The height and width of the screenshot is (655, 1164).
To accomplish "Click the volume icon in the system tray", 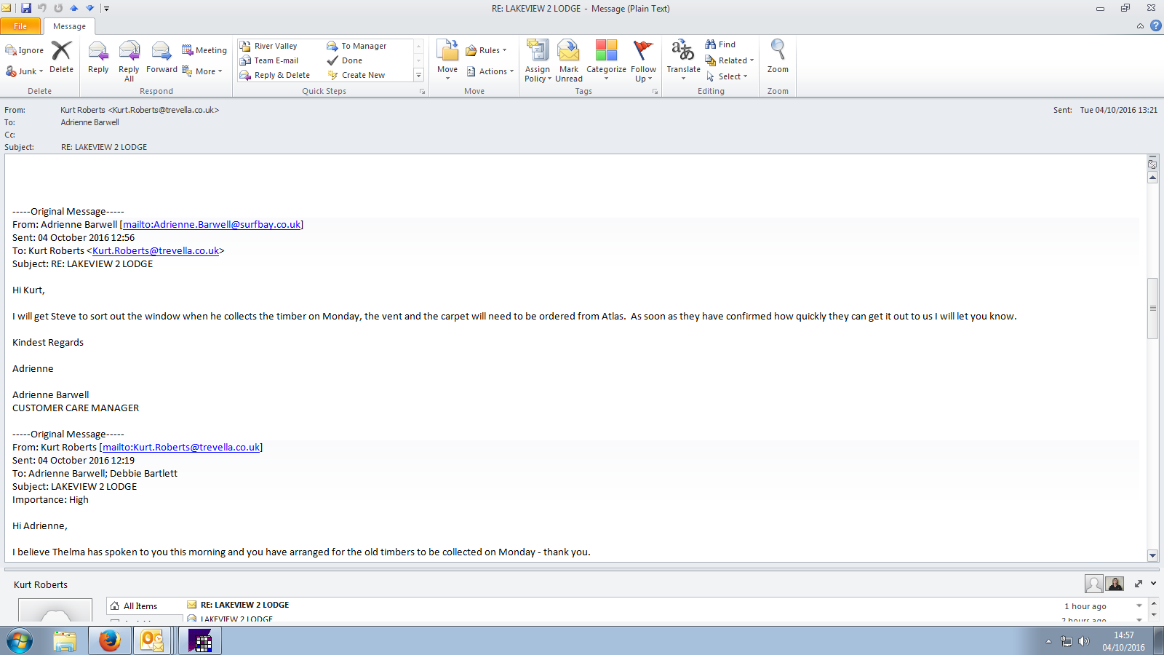I will tap(1084, 641).
